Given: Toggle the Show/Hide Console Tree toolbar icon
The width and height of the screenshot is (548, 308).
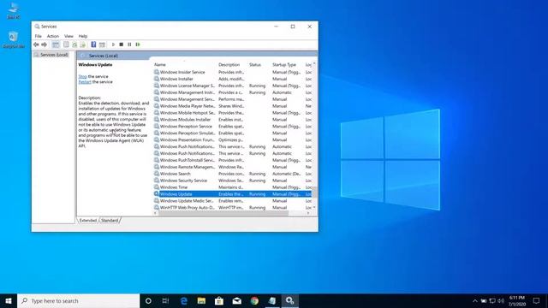Looking at the screenshot, I should (55, 44).
